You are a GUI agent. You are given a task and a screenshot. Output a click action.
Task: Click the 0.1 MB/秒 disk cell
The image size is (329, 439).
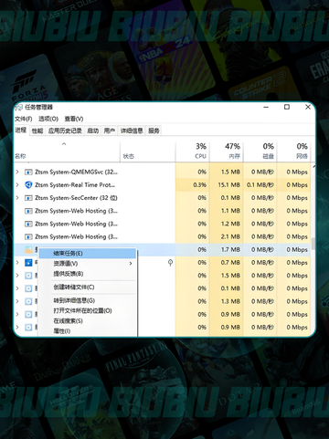(x=260, y=185)
